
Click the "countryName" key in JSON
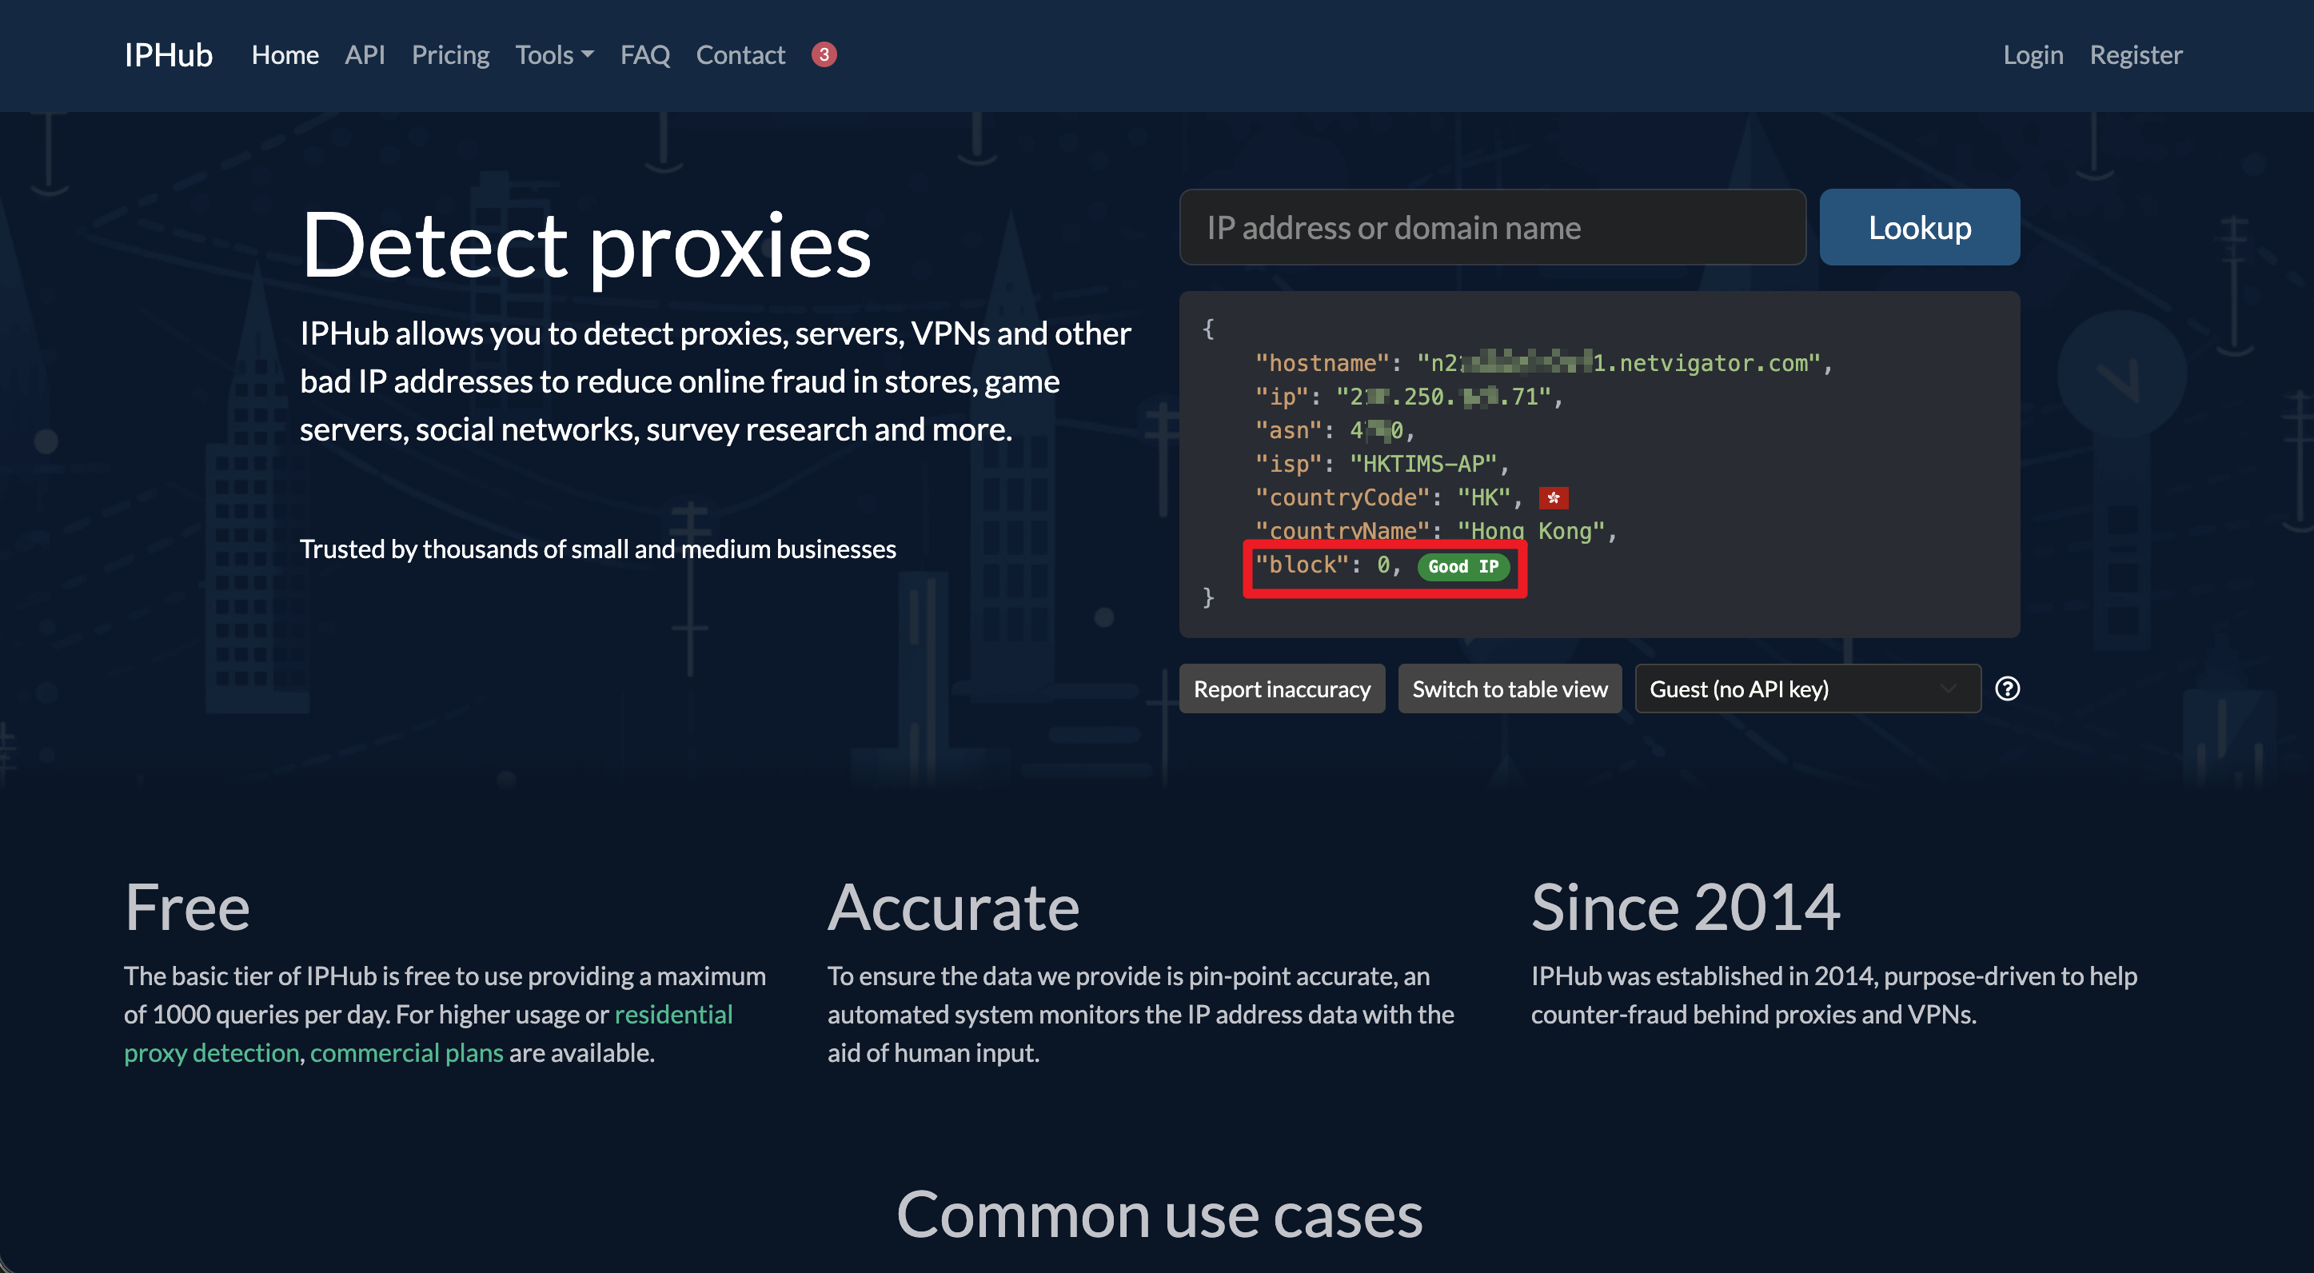1342,531
